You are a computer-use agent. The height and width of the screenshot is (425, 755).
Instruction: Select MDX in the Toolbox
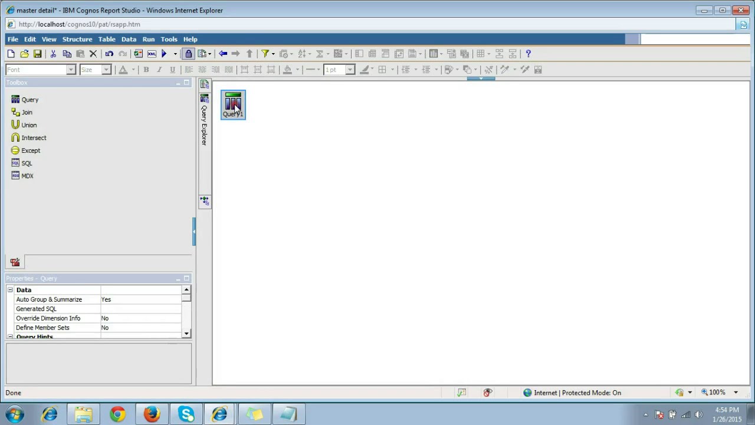(x=22, y=176)
